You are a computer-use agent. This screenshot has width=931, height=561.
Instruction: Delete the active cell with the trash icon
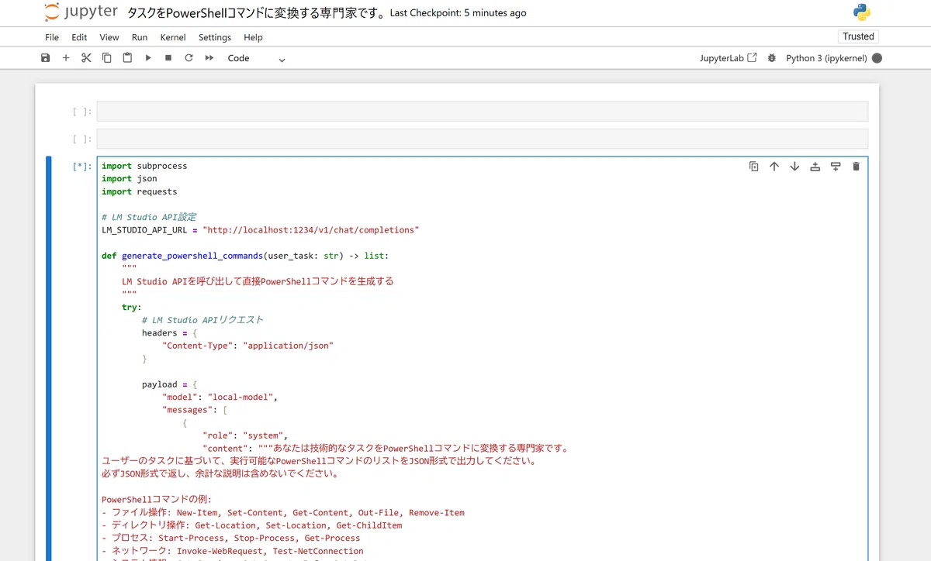coord(856,166)
